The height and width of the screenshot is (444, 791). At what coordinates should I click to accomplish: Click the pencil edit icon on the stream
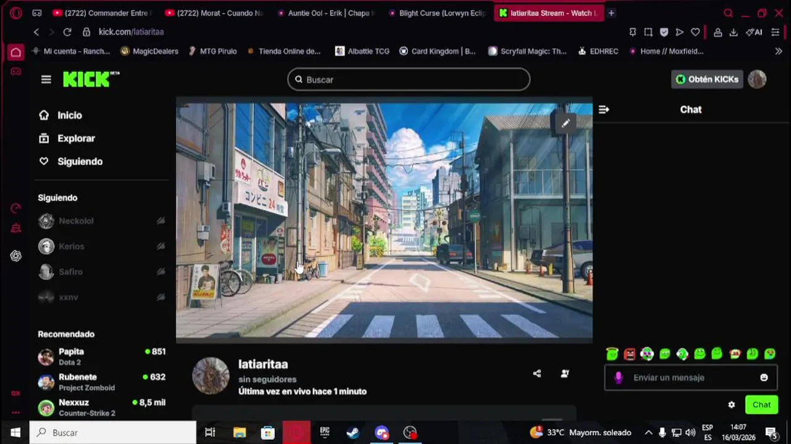click(565, 123)
